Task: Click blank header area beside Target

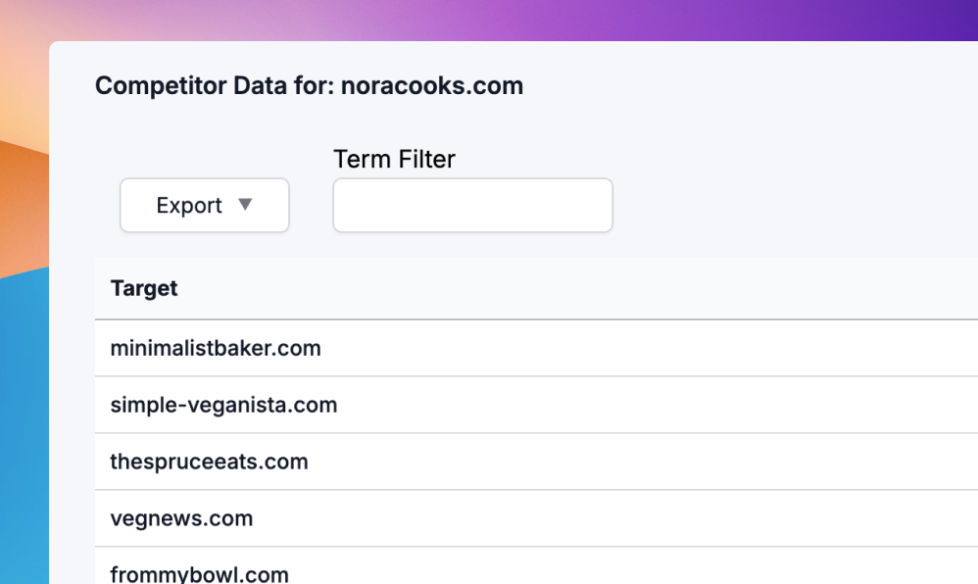Action: pos(588,289)
